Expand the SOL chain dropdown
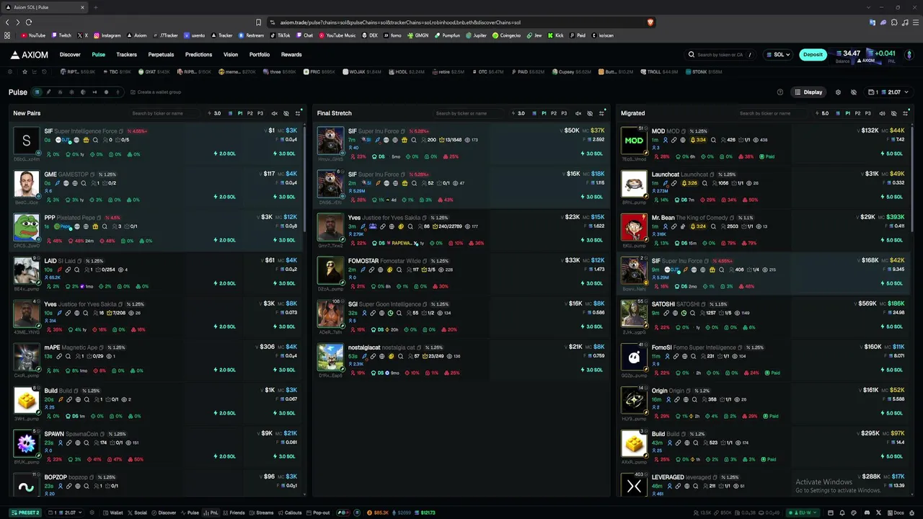 tap(778, 54)
